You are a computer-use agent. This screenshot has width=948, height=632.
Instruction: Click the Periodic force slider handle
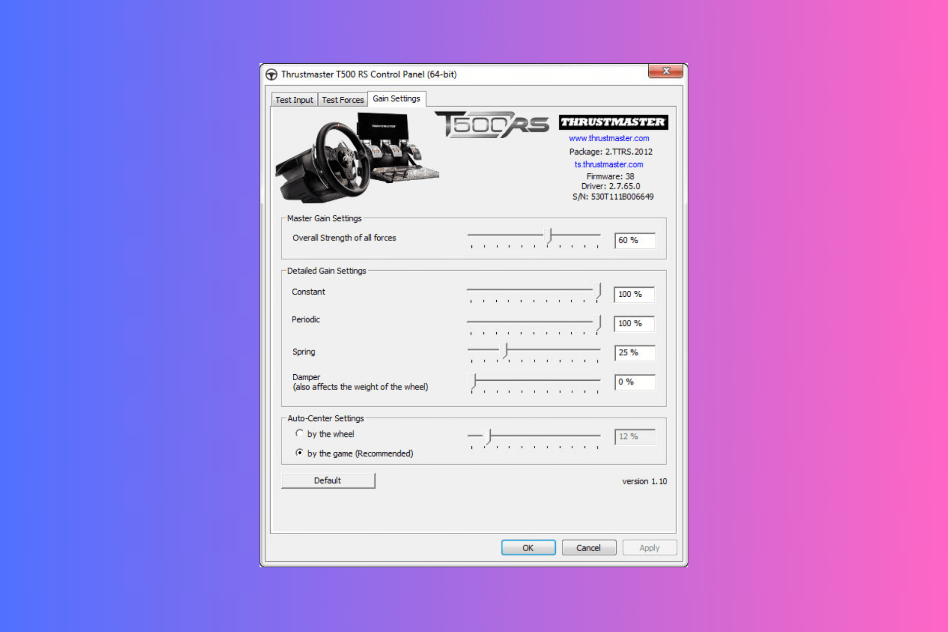(x=597, y=322)
